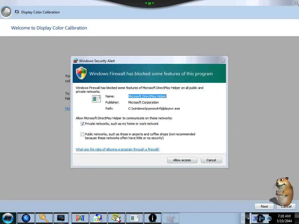Image resolution: width=299 pixels, height=224 pixels.
Task: Click the blue swirl tray icon
Action: (270, 218)
